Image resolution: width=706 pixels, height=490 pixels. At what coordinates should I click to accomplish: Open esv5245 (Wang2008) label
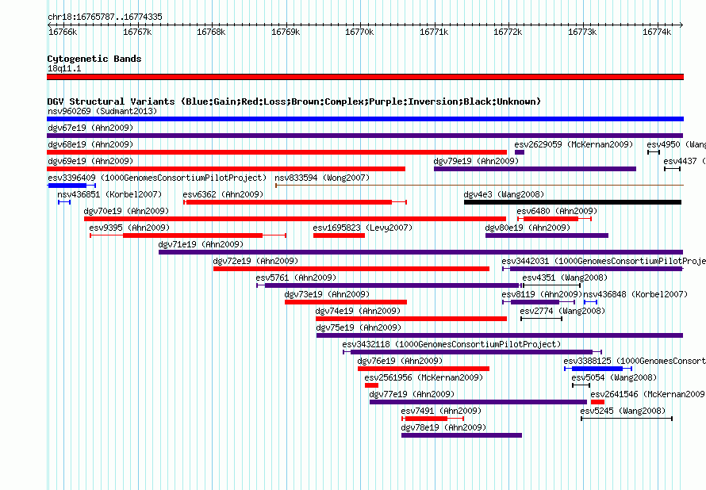point(624,411)
